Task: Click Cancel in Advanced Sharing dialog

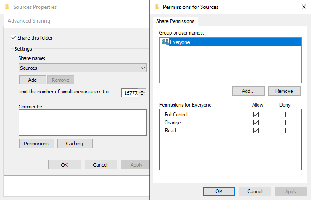Action: (101, 165)
